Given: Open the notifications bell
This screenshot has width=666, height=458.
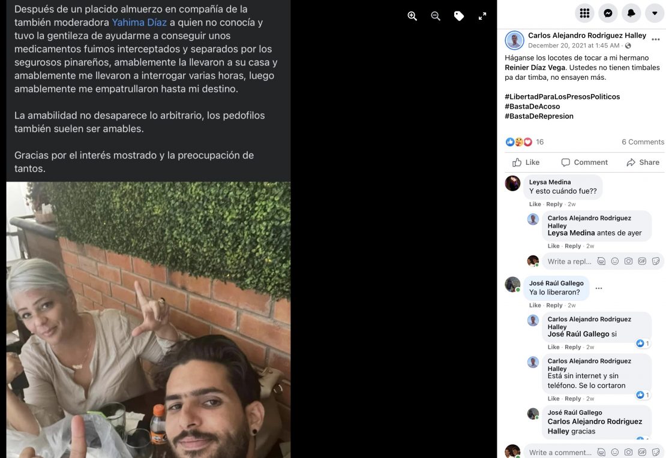Looking at the screenshot, I should 631,13.
